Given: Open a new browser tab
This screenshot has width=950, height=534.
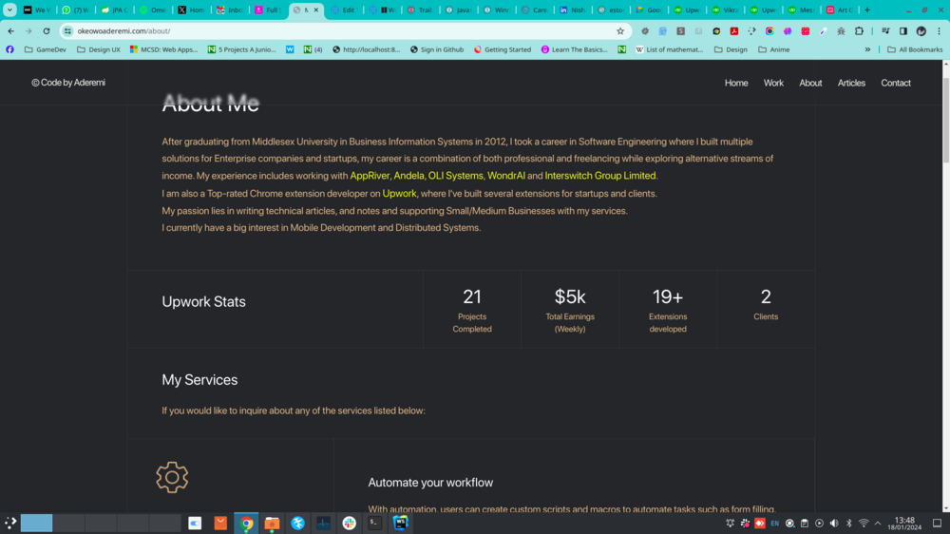Looking at the screenshot, I should pos(867,10).
